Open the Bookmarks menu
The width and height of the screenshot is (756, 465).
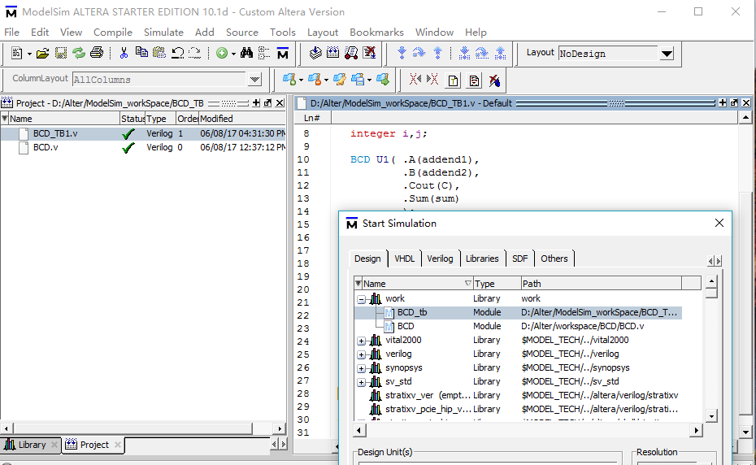pos(376,33)
